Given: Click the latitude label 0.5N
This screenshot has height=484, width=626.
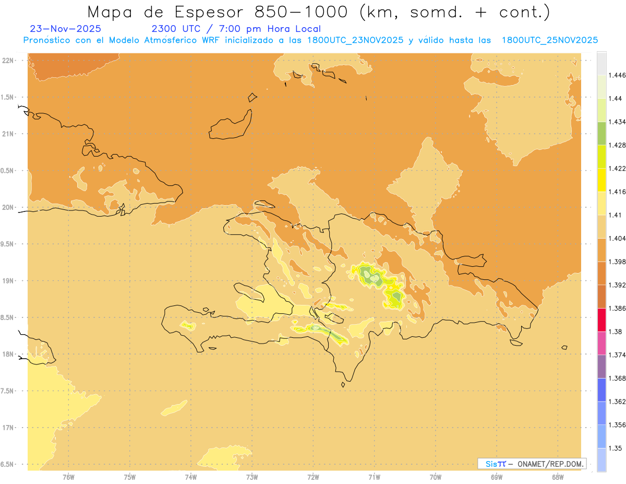Looking at the screenshot, I should [7, 171].
